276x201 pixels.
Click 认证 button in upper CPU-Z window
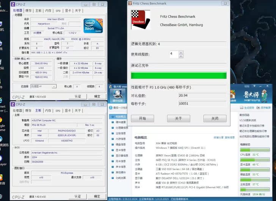click(x=78, y=96)
